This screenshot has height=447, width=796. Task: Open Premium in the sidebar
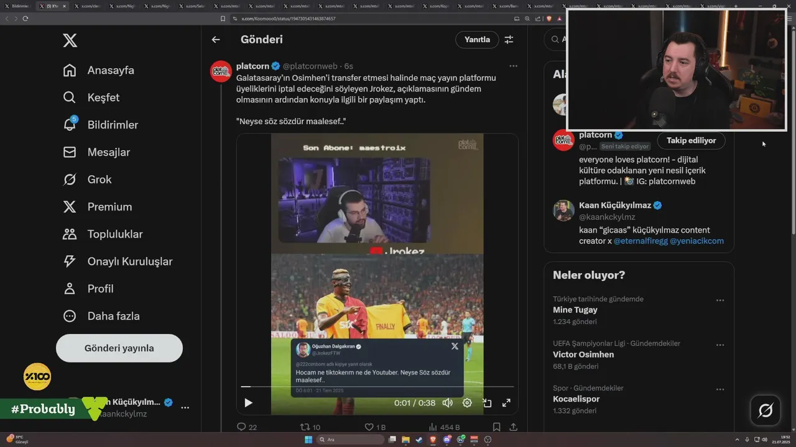coord(97,207)
